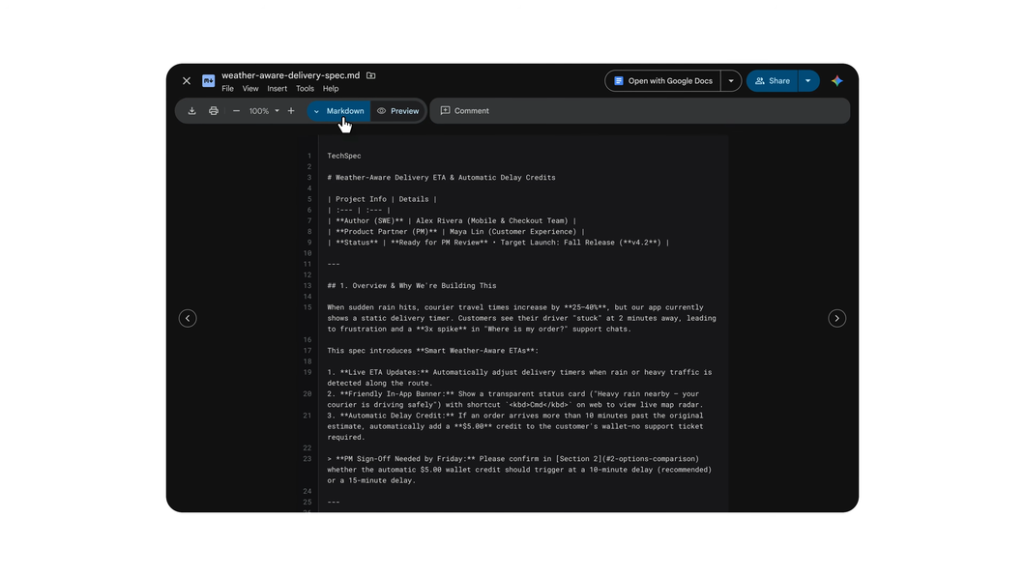Add a comment using Comment button

[x=465, y=111]
